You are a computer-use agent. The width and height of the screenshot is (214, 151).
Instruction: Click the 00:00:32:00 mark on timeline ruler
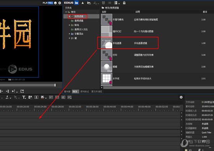coord(75,107)
